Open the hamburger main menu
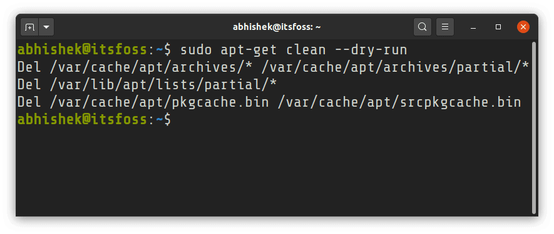Viewport: 554px width, 234px height. pos(445,27)
